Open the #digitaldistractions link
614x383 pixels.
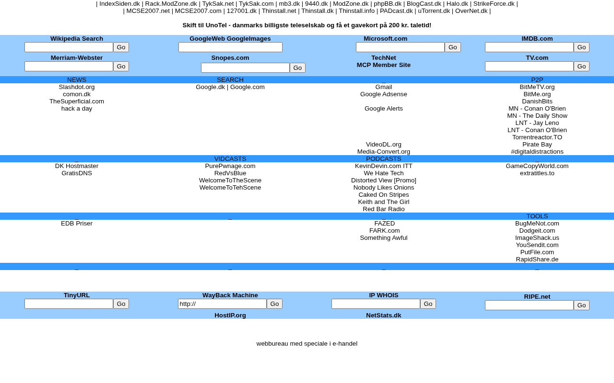pyautogui.click(x=537, y=152)
